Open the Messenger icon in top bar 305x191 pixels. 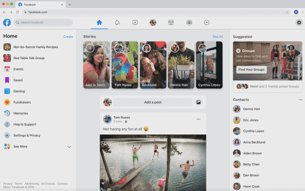pos(207,23)
